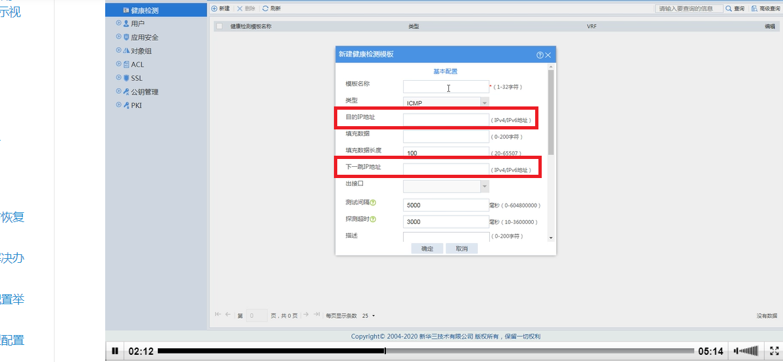The image size is (783, 362).
Task: Focus the 模板名称 input field
Action: pyautogui.click(x=446, y=87)
